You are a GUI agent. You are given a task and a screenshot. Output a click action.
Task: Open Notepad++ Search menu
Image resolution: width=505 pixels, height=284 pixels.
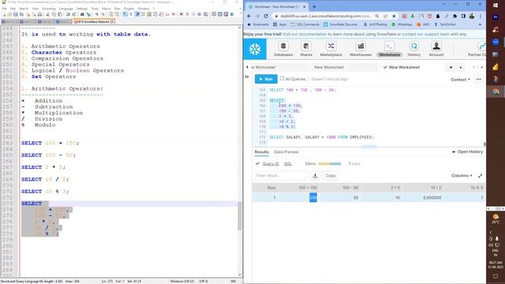(24, 9)
